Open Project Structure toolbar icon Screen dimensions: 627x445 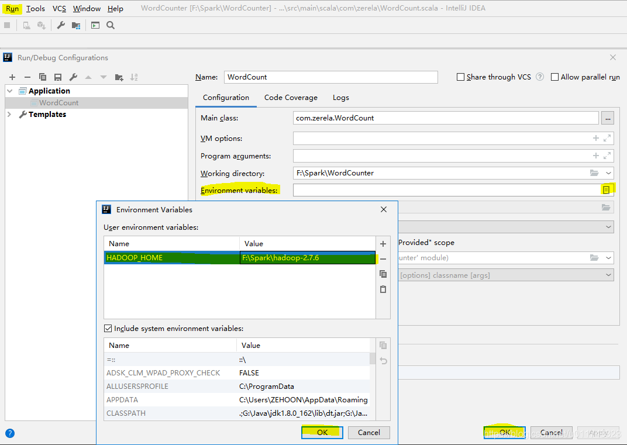(76, 25)
